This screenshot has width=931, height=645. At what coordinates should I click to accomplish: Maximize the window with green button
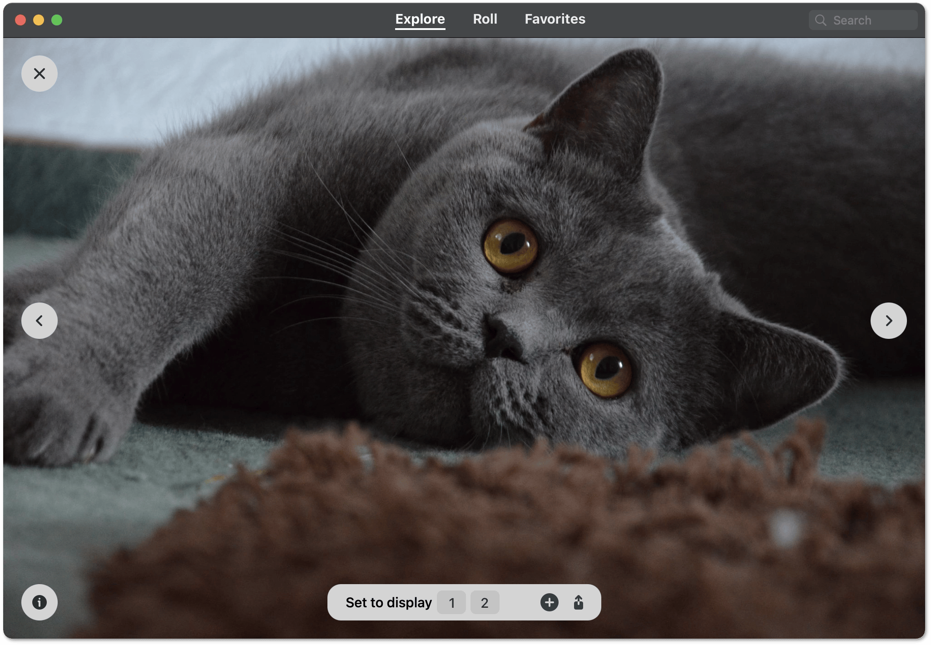coord(57,20)
